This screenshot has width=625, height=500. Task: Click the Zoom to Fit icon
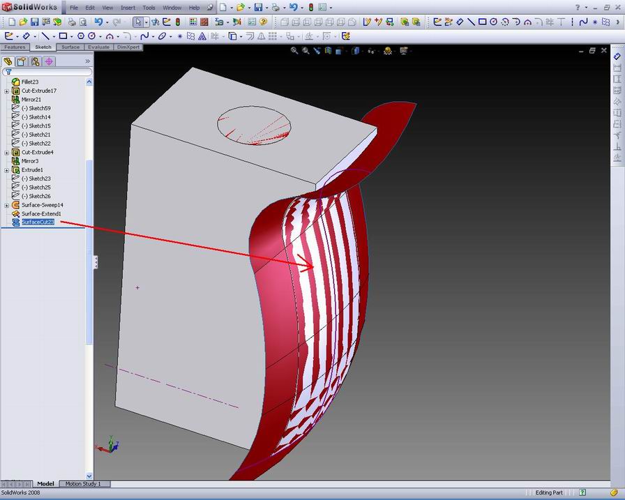(x=293, y=51)
